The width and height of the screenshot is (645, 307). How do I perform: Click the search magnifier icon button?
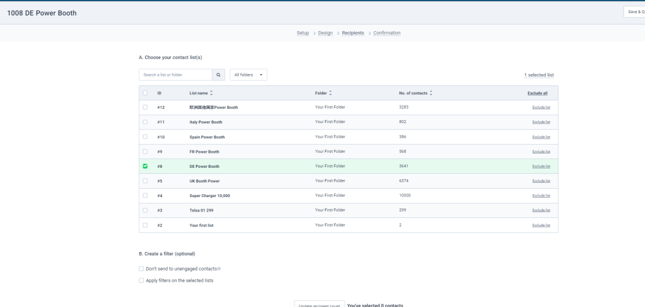pyautogui.click(x=219, y=75)
